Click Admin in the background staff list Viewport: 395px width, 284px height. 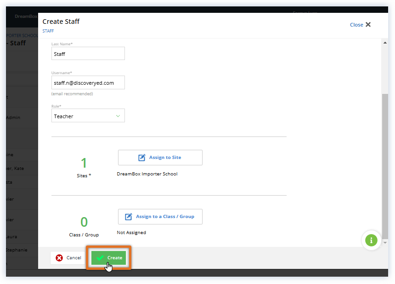click(13, 117)
